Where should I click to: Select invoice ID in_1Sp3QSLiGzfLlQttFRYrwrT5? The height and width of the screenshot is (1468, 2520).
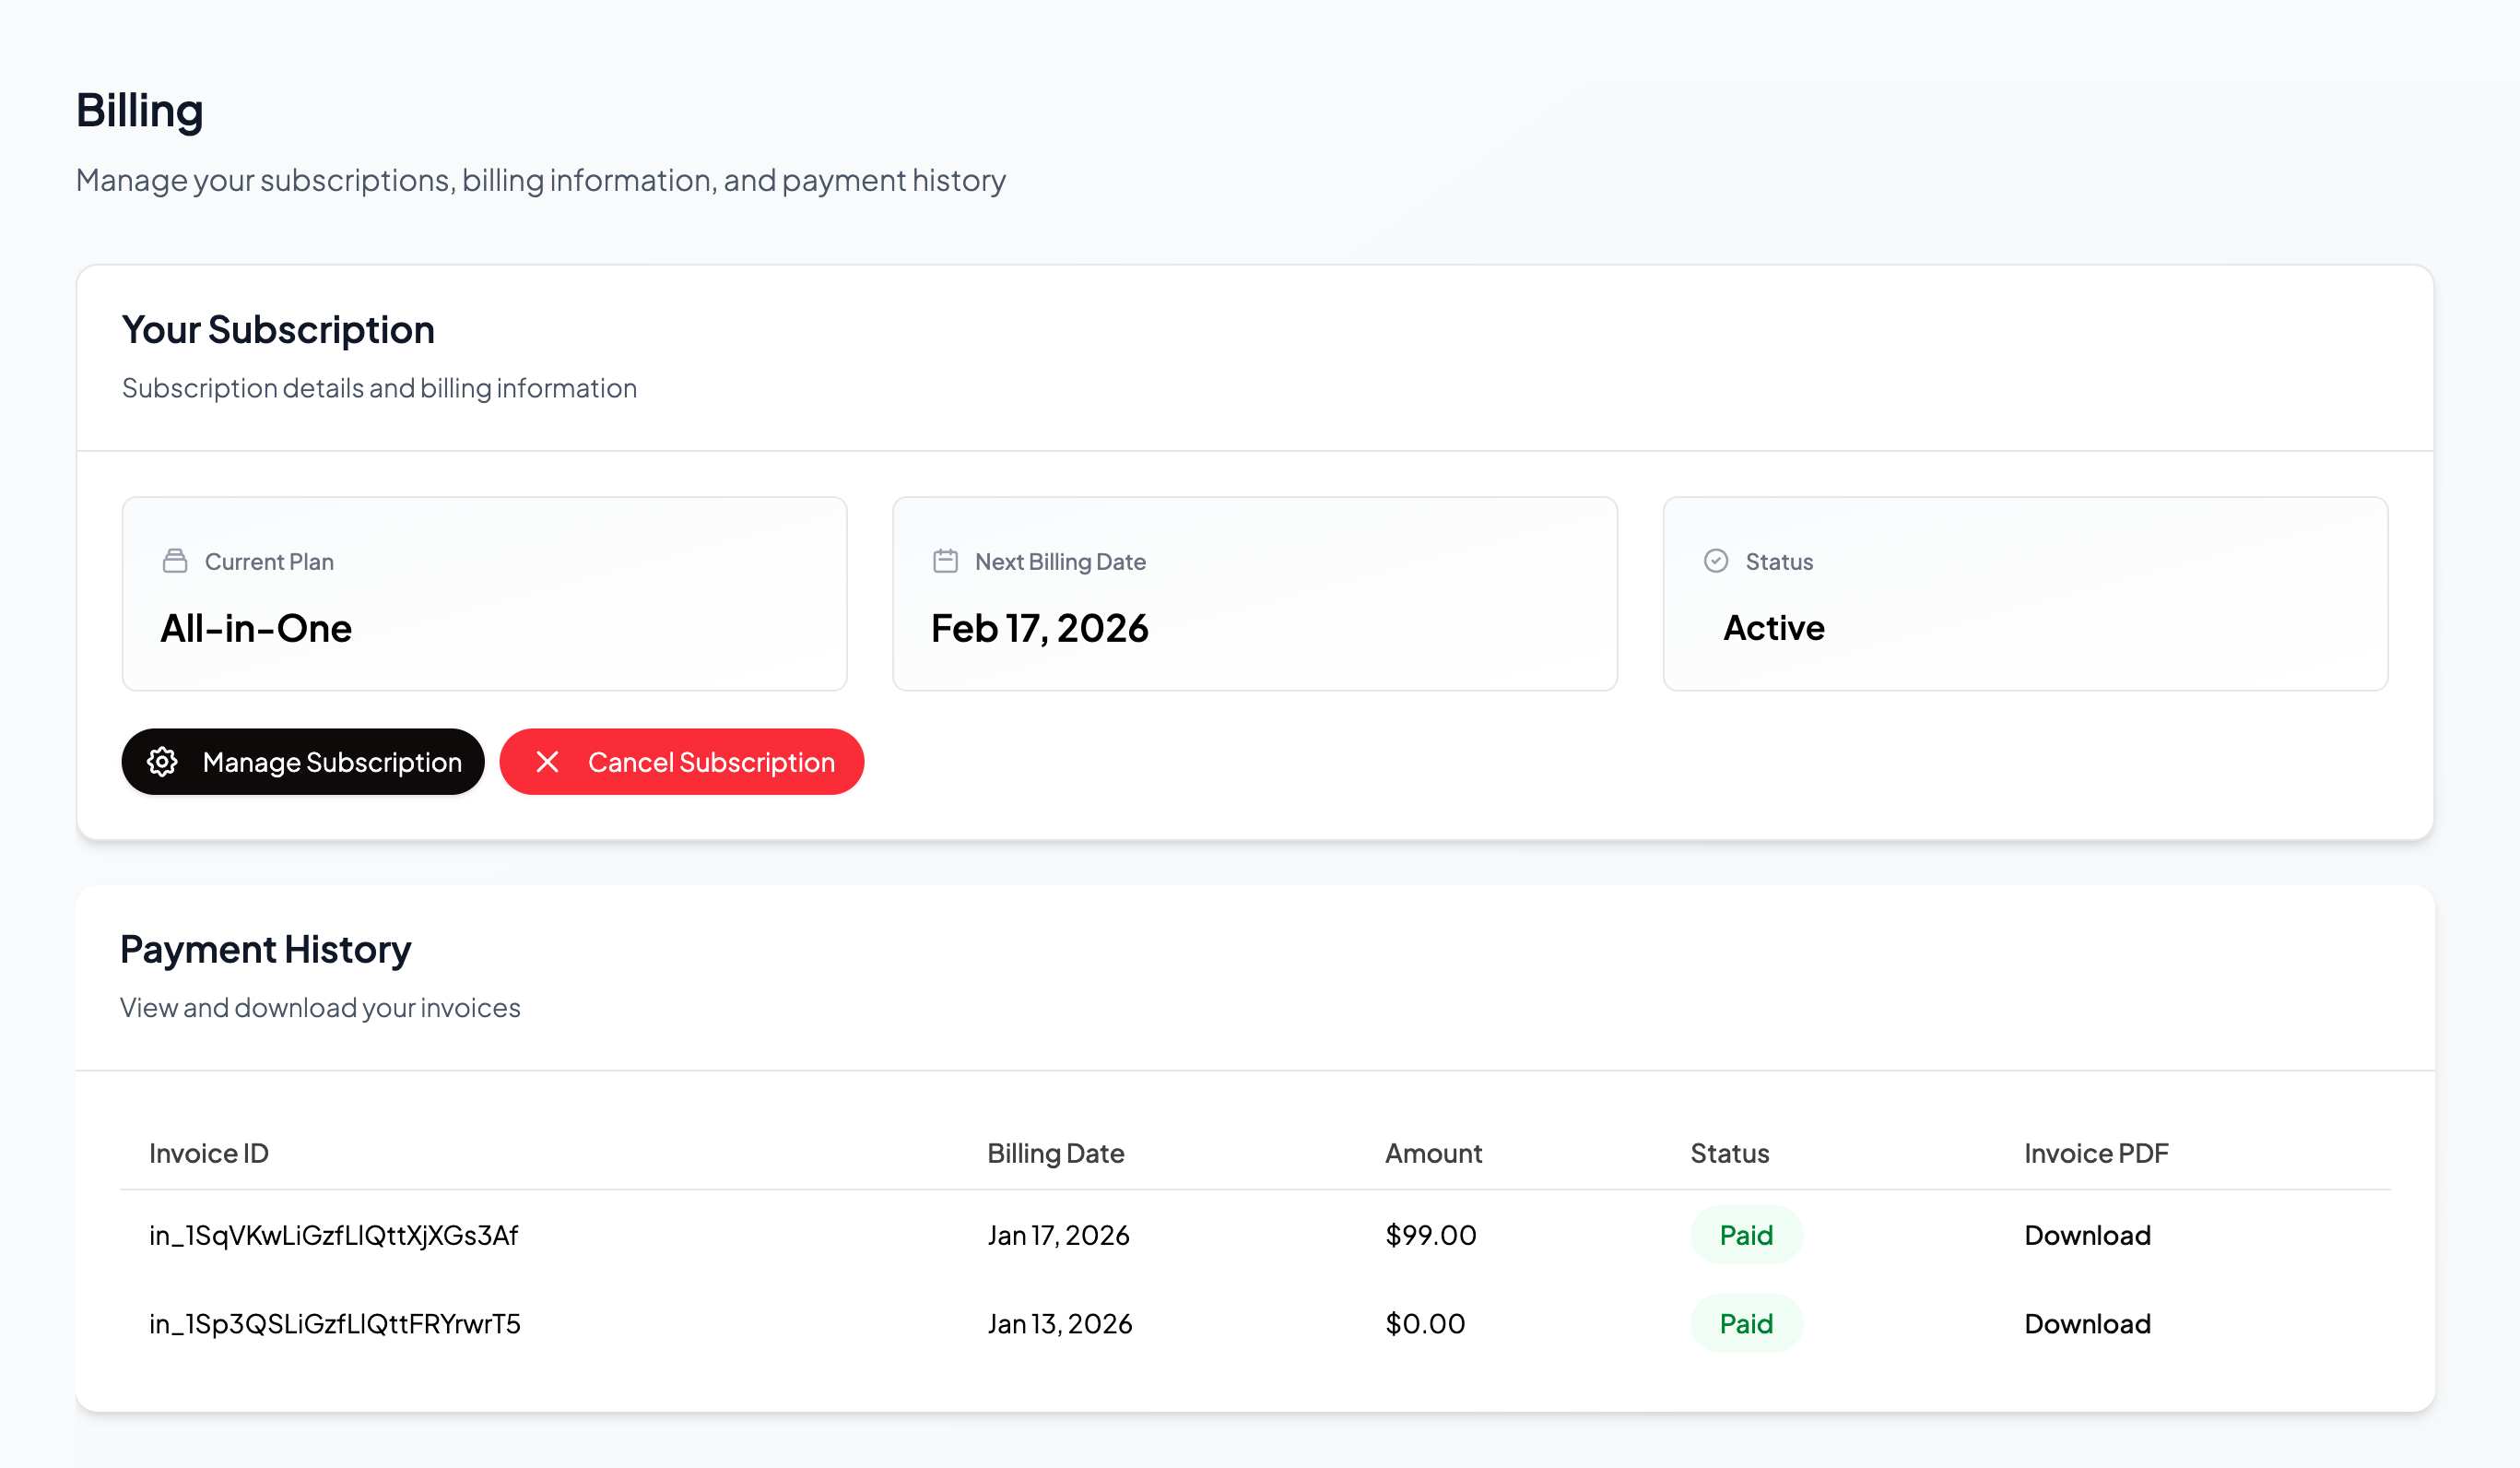click(x=334, y=1323)
